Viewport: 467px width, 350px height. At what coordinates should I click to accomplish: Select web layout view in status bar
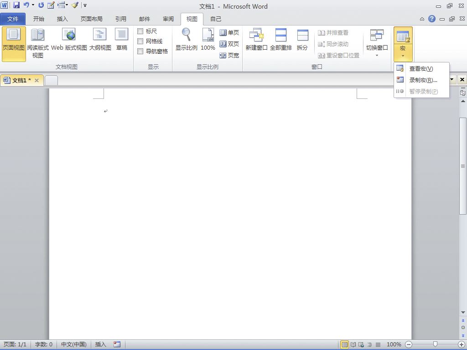click(361, 345)
